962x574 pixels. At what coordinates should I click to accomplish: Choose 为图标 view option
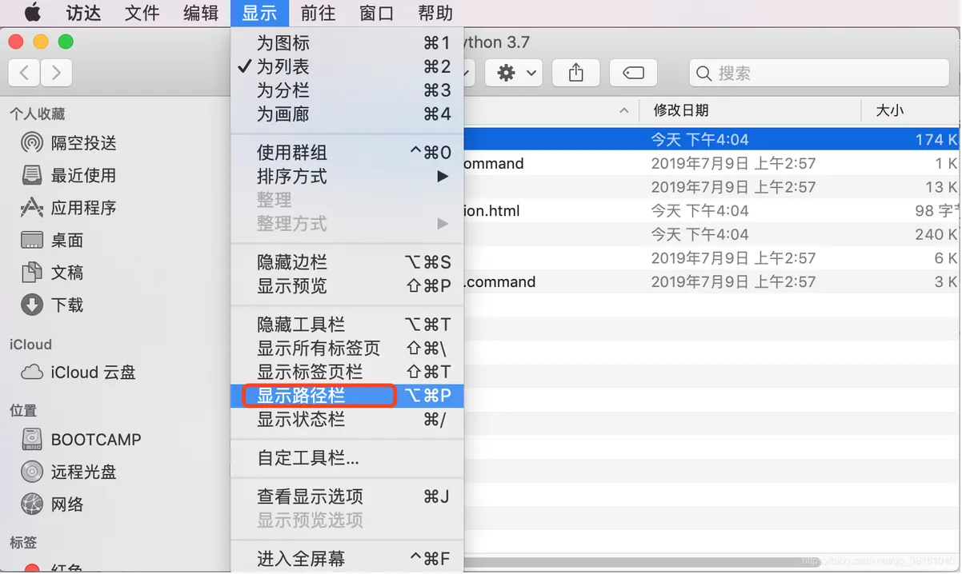[x=347, y=43]
